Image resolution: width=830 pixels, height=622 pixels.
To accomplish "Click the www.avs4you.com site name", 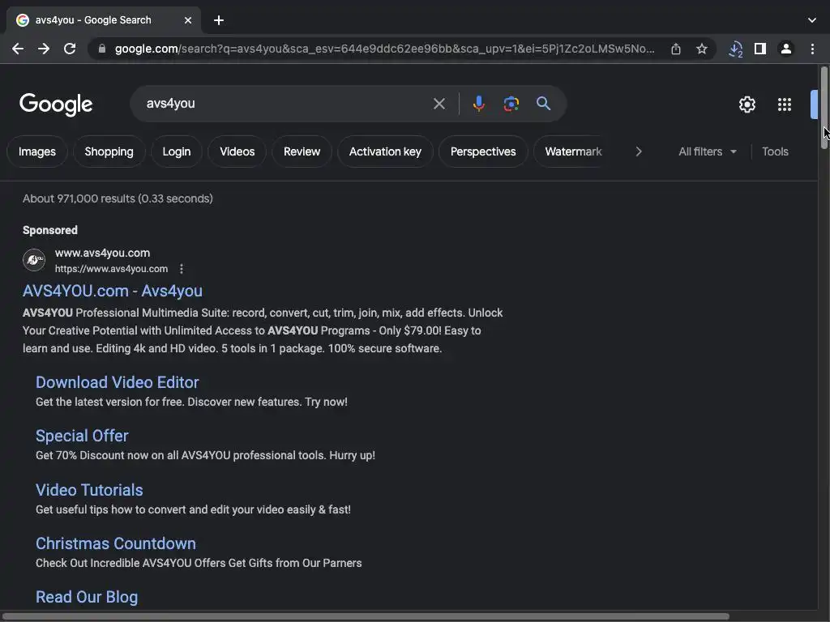I will [x=102, y=253].
